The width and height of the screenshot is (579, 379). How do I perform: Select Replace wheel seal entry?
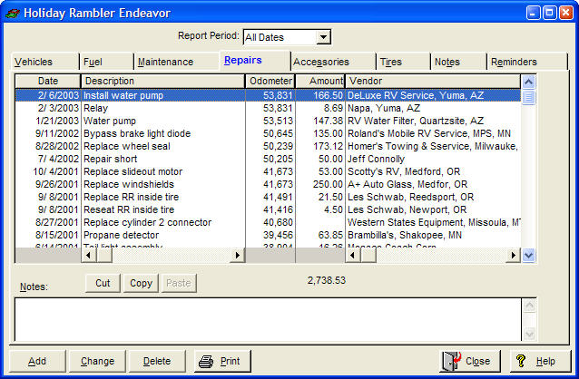pos(268,146)
